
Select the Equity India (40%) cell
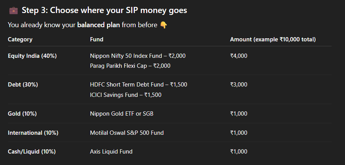click(32, 56)
